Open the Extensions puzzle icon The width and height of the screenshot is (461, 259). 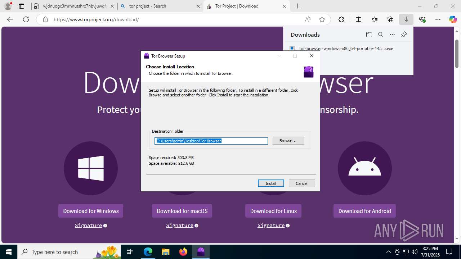[x=341, y=19]
